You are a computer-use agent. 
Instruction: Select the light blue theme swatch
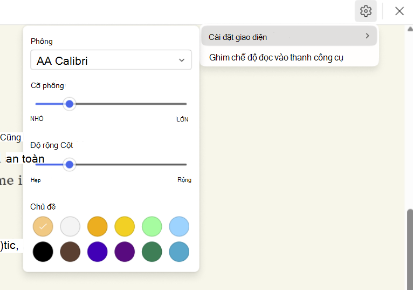(x=179, y=226)
